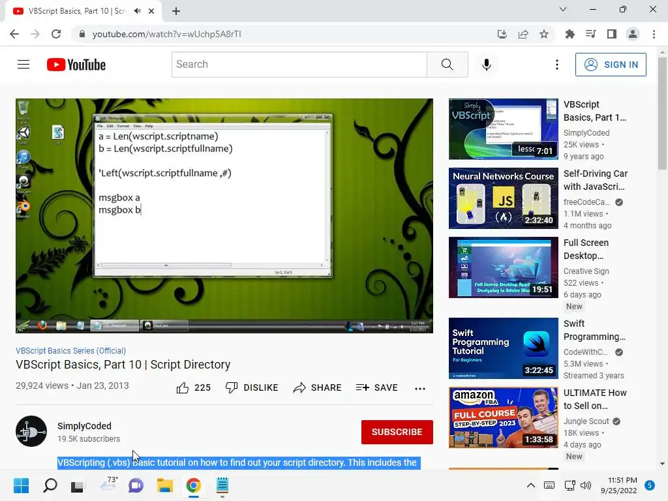The width and height of the screenshot is (668, 501).
Task: Click the main video player
Action: 224,215
